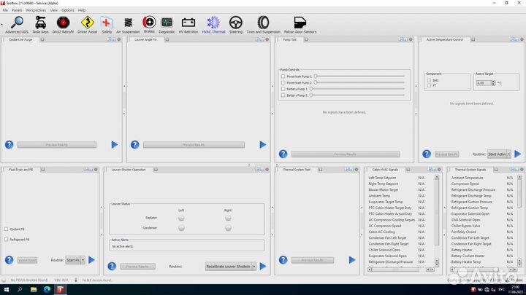The width and height of the screenshot is (526, 295).
Task: Select the DAS2 Retrofit toolbar icon
Action: pyautogui.click(x=63, y=25)
